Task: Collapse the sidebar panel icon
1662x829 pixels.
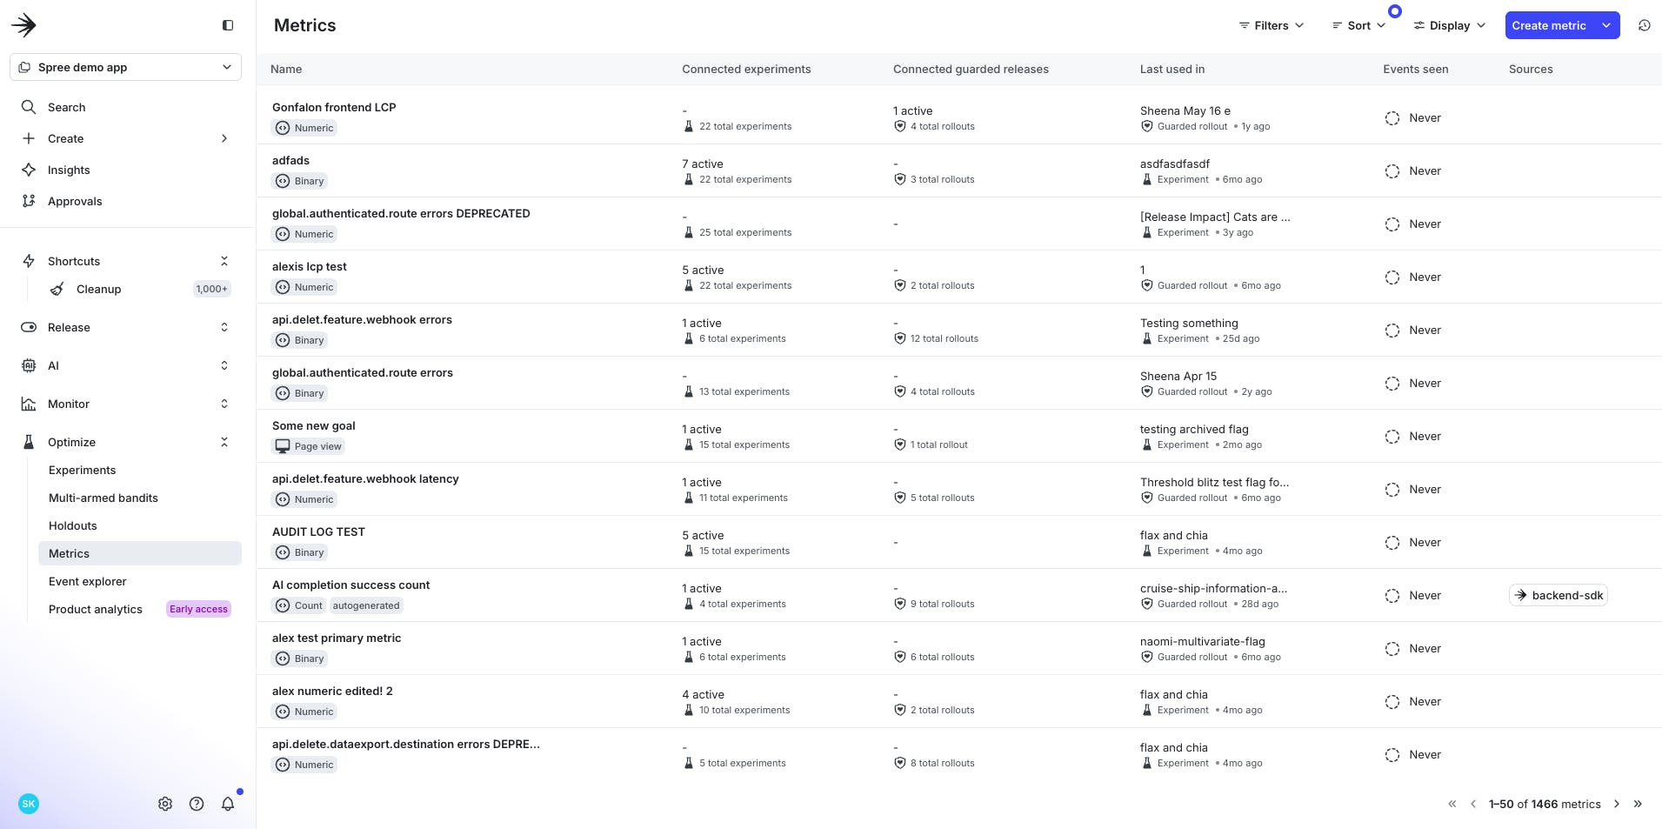Action: coord(228,25)
